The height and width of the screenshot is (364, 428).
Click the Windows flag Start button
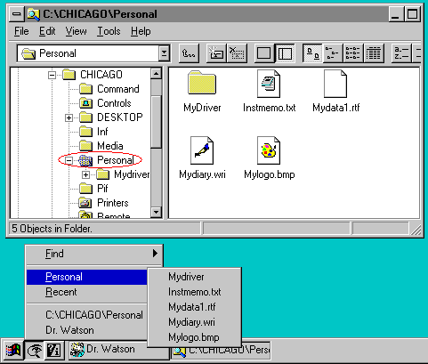tap(13, 350)
